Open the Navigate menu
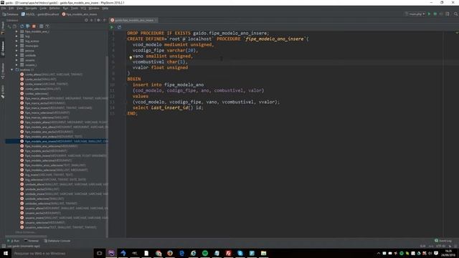Viewport: 459px width, 258px height. (31, 8)
